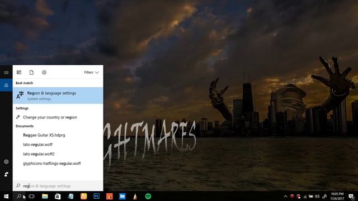Image resolution: width=358 pixels, height=201 pixels.
Task: Click the first red circular tray icon
Action: [292, 196]
